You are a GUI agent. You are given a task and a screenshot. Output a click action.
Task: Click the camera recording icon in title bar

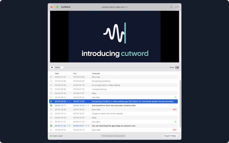coord(177,7)
